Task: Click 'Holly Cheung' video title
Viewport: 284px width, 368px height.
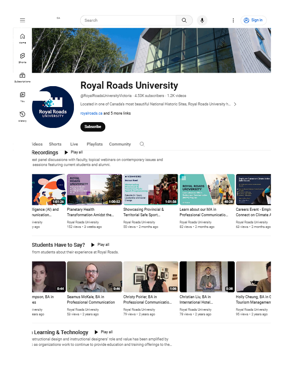Action: 254,299
